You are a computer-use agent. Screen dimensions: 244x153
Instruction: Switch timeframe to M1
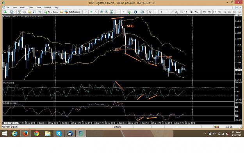pos(205,12)
